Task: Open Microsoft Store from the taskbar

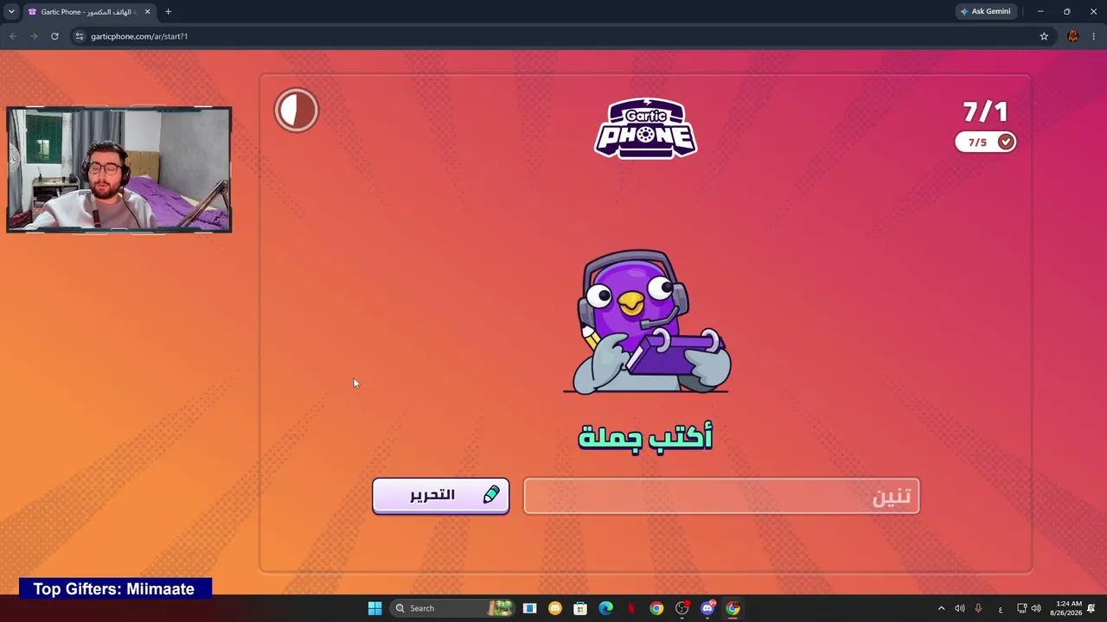Action: (580, 608)
